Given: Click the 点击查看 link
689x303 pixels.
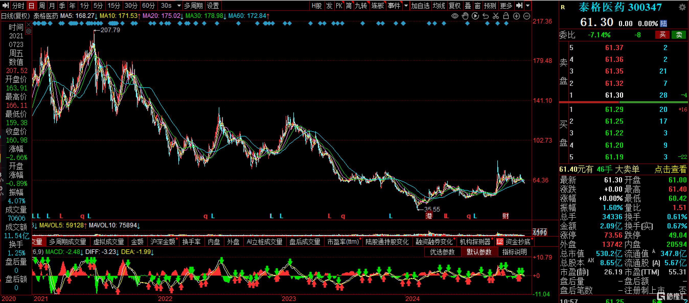Looking at the screenshot, I should pyautogui.click(x=671, y=169).
